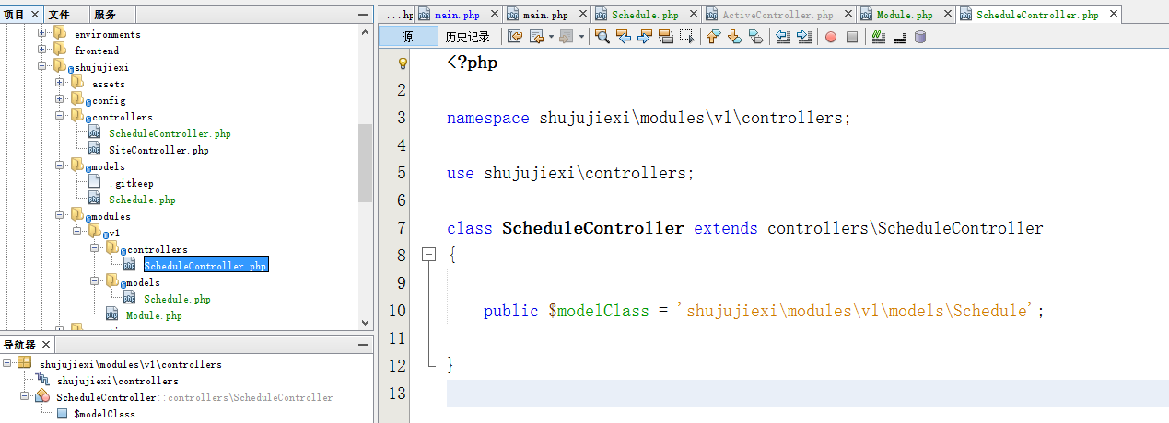Expand the frontend folder
Screen dimensions: 1169x423
pos(42,51)
